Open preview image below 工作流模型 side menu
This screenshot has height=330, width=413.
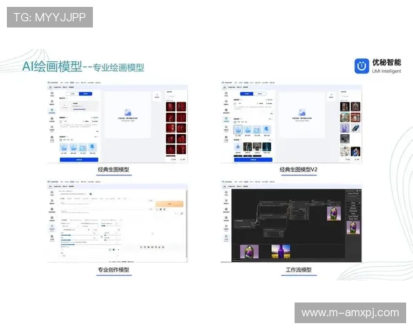tap(353, 228)
